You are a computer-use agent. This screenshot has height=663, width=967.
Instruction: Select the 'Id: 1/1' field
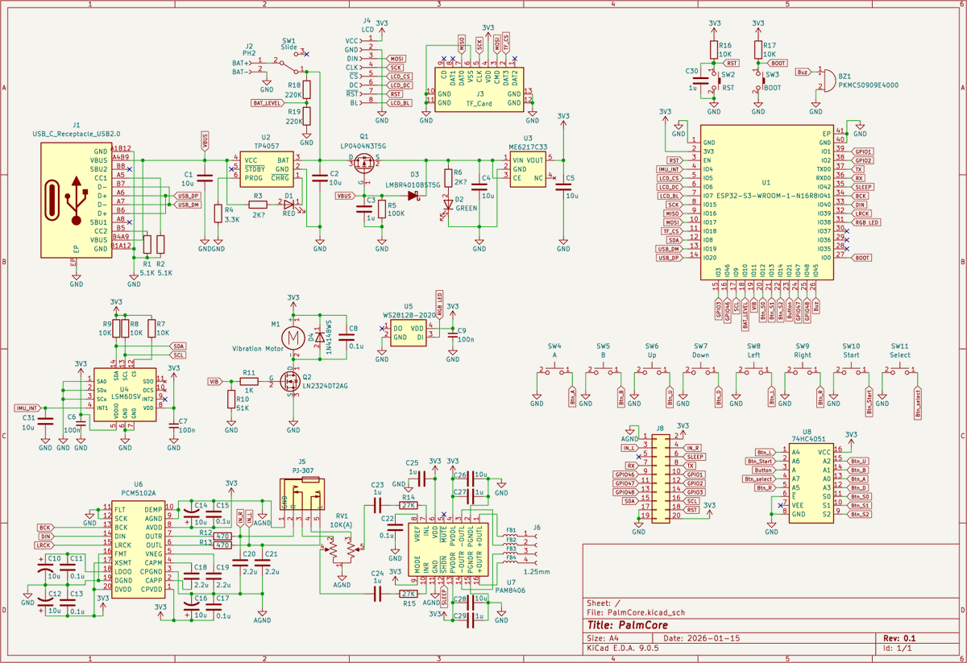click(x=898, y=648)
